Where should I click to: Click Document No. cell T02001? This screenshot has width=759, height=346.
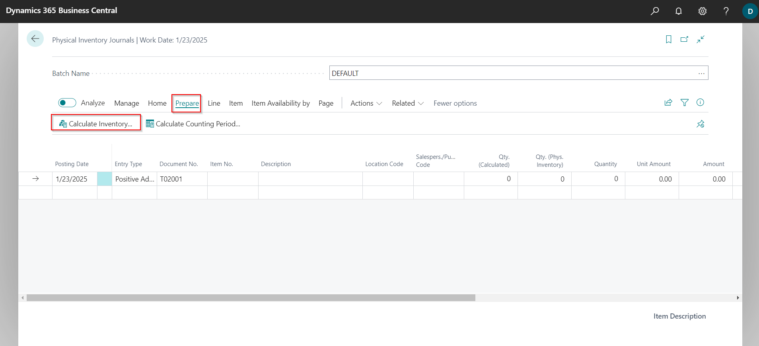(182, 179)
